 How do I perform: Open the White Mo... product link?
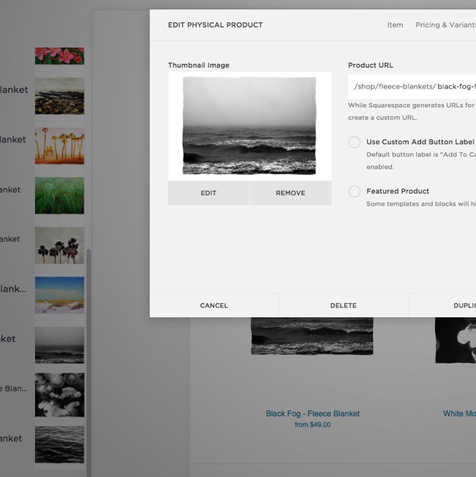coord(459,414)
